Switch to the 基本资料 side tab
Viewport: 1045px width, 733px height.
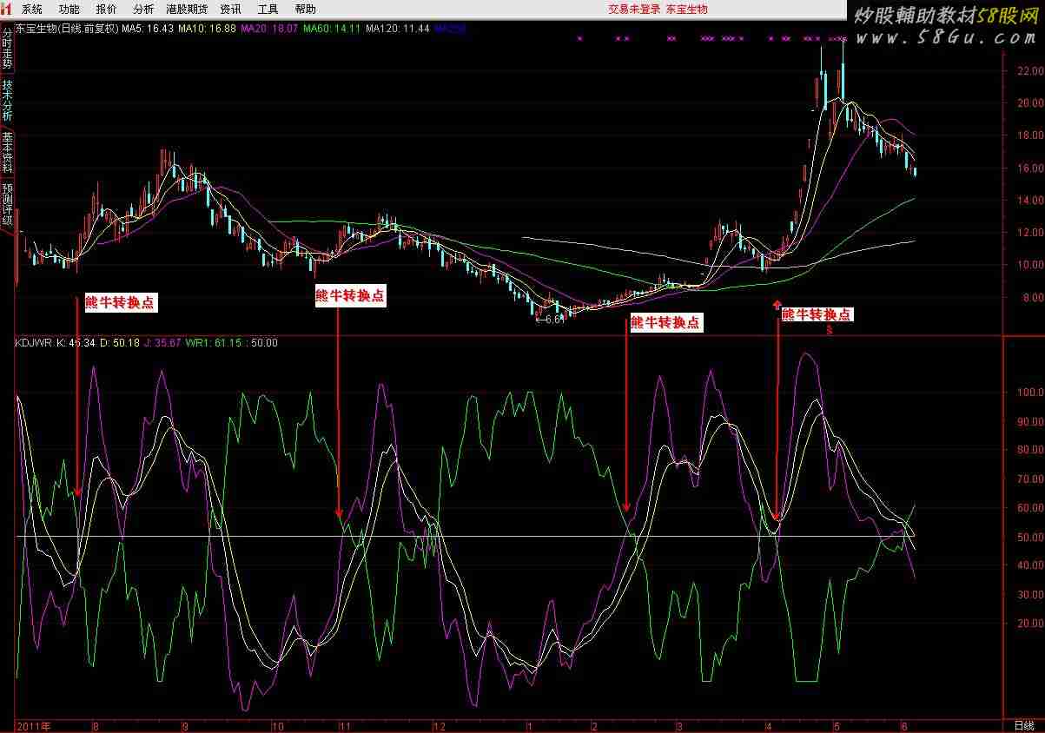pos(7,152)
